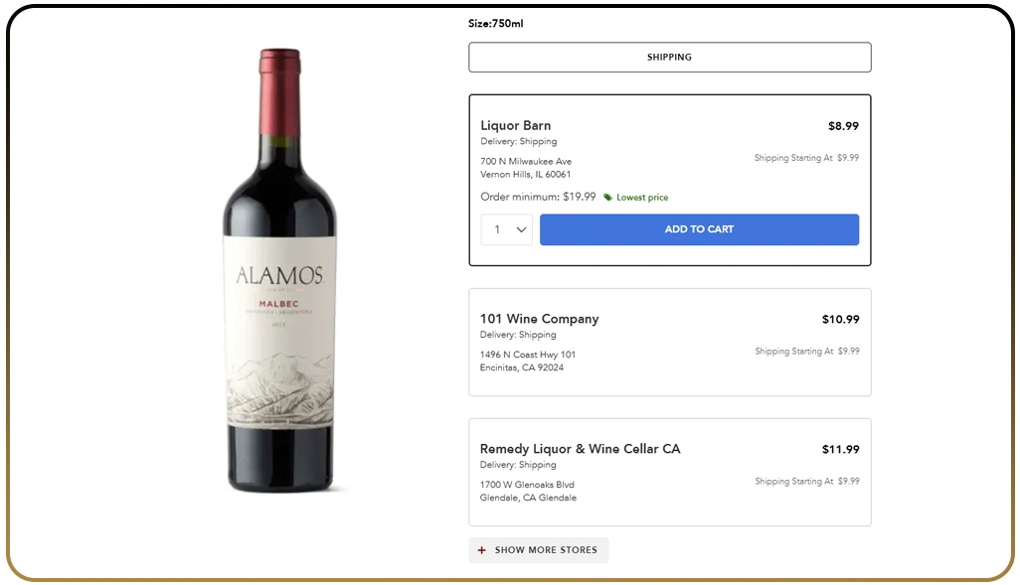Click the Encinitas CA address line

tap(519, 366)
